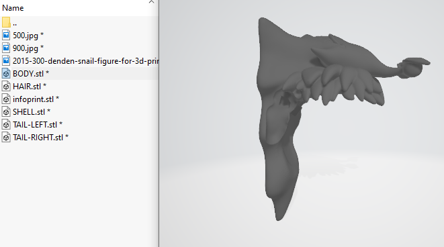
Task: Select the '..' folder name text
Action: pos(15,23)
